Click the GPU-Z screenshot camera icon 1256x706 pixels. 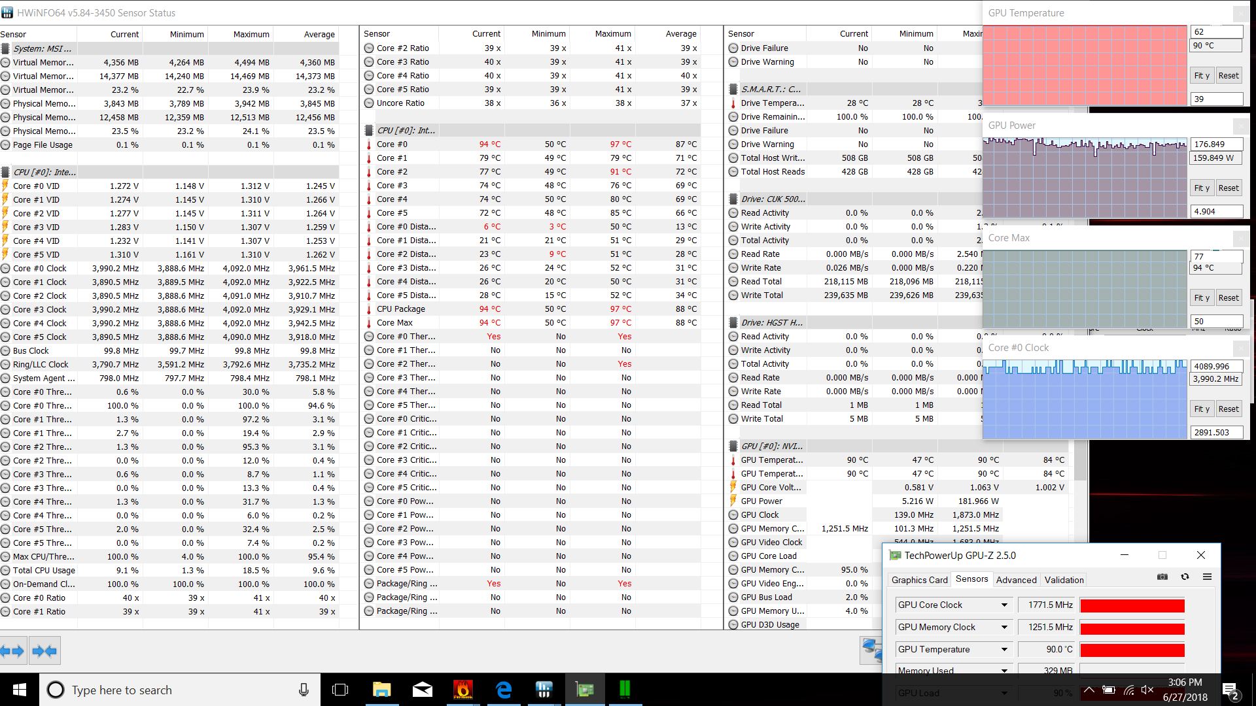pos(1162,577)
